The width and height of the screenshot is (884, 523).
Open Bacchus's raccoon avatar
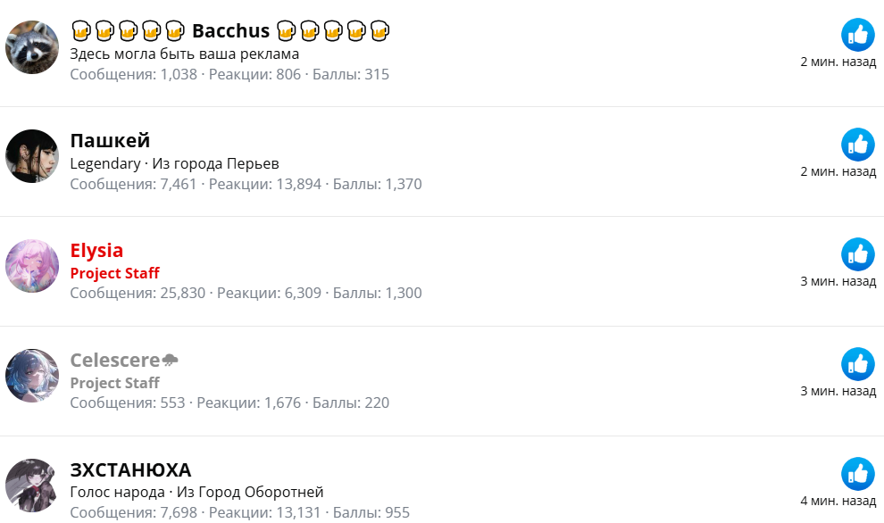click(32, 47)
